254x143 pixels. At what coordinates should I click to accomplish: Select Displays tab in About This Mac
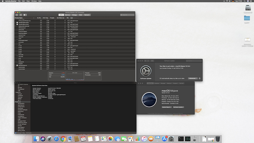pos(157,83)
